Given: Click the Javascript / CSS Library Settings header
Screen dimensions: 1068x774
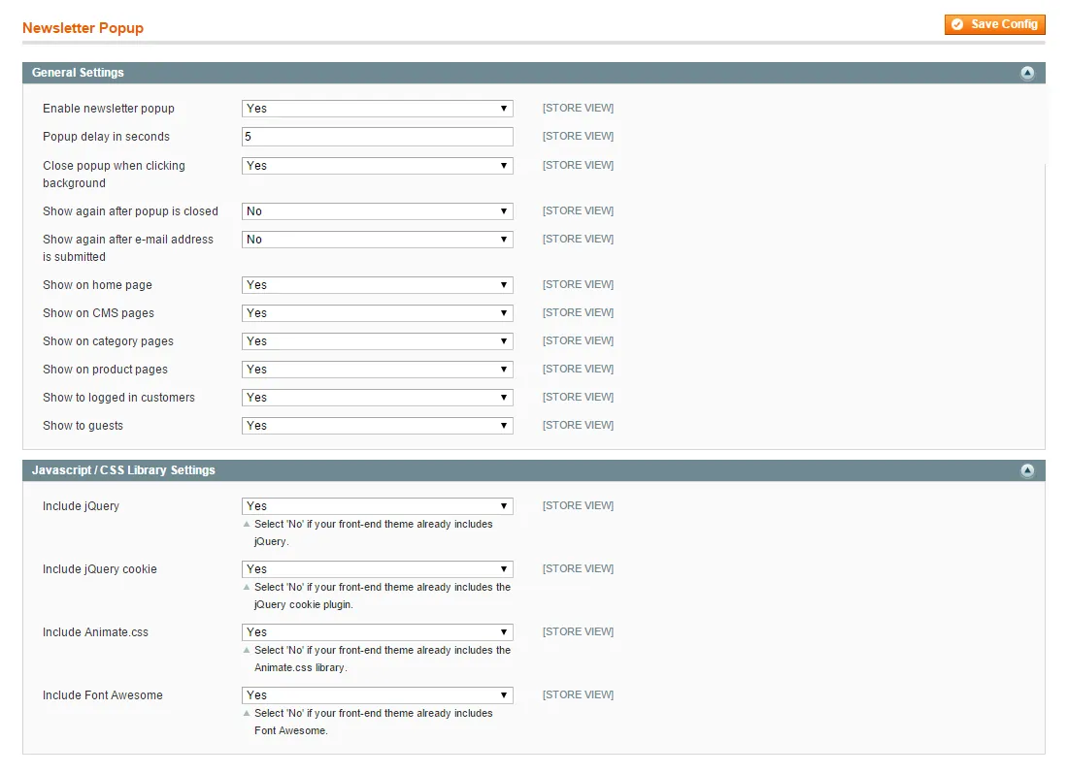Looking at the screenshot, I should pyautogui.click(x=533, y=470).
